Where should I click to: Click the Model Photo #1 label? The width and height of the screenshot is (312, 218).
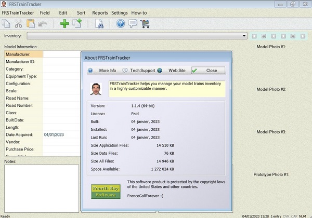(271, 47)
